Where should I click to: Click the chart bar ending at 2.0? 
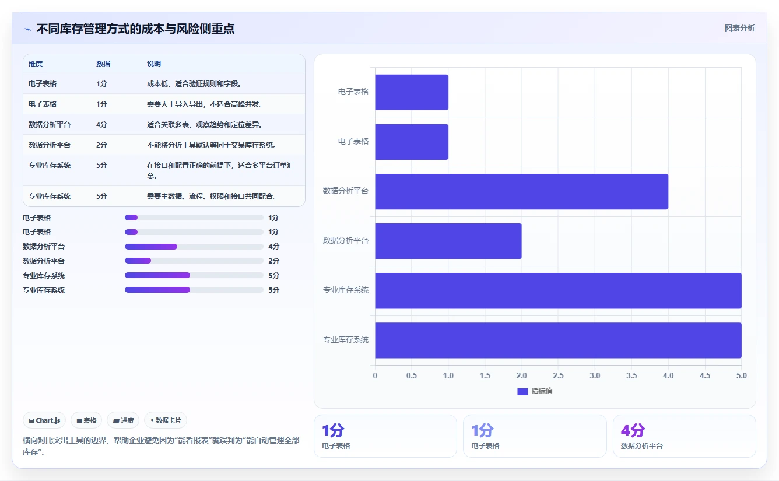tap(448, 241)
